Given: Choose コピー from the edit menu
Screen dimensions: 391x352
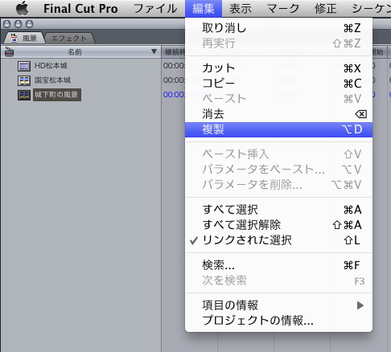Looking at the screenshot, I should 278,84.
